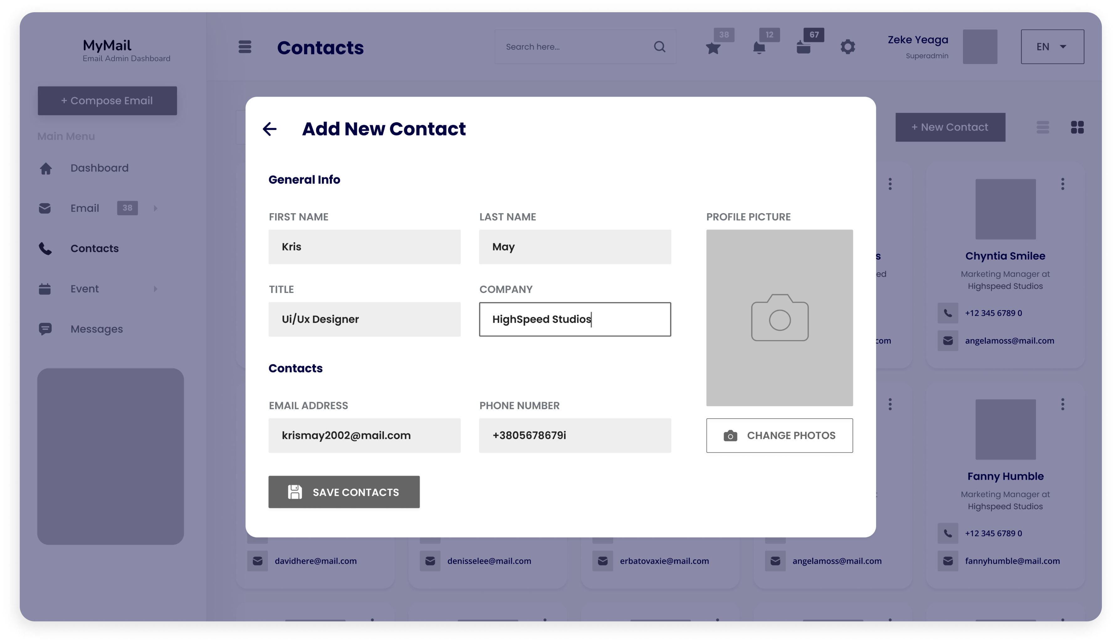Open Messages in main menu
Viewport: 1116px width, 643px height.
coord(97,329)
